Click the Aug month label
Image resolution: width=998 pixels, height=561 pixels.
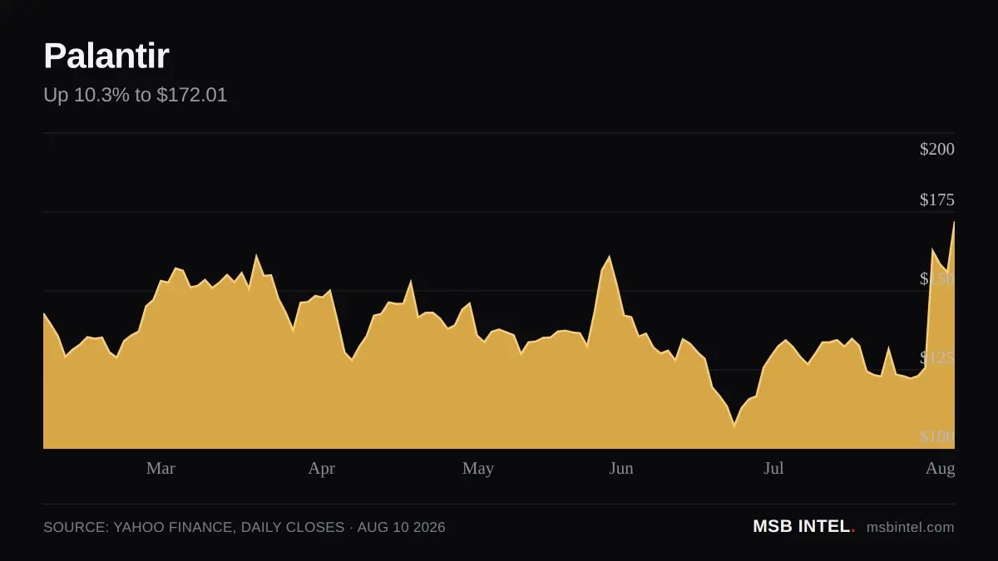point(941,468)
